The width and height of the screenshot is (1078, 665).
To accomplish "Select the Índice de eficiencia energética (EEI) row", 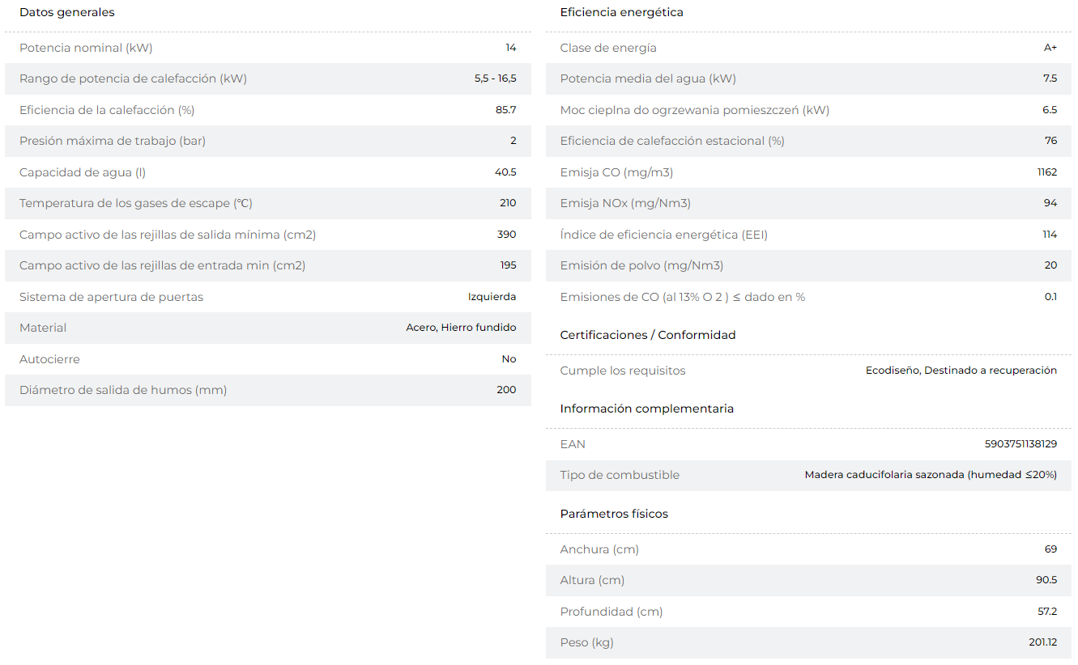I will 808,235.
